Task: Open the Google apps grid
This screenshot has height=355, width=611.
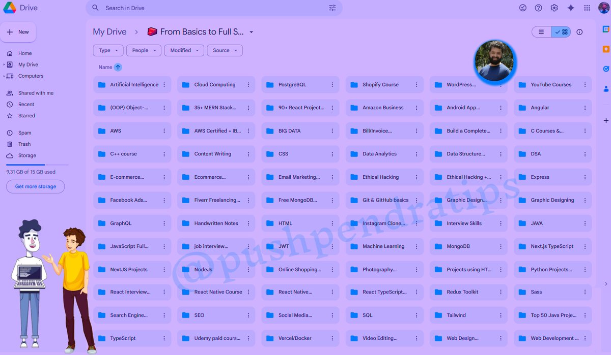Action: click(587, 8)
